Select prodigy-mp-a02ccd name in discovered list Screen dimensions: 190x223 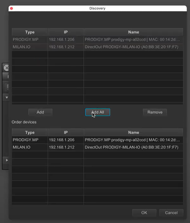point(133,40)
